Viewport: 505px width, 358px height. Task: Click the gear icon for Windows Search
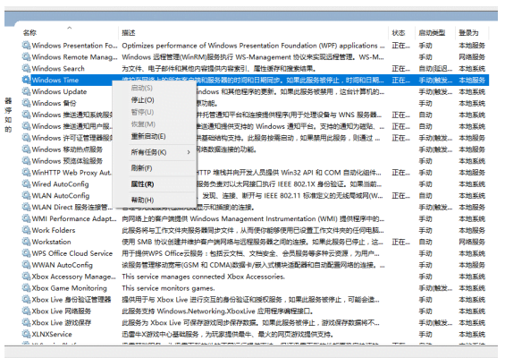(x=26, y=68)
